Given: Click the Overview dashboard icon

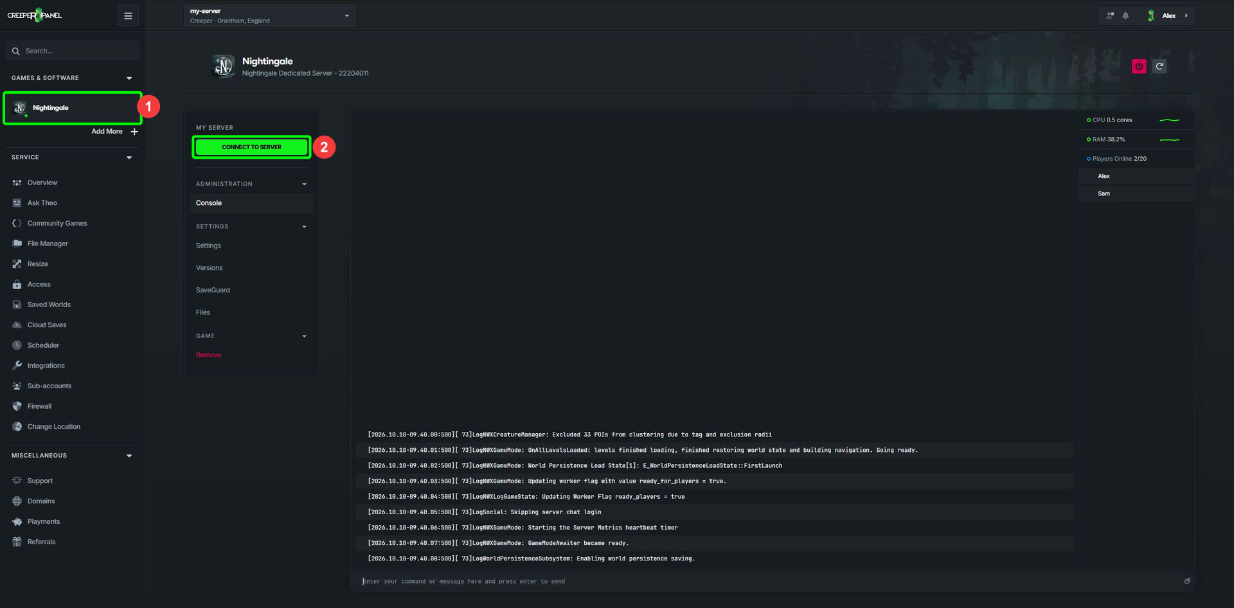Looking at the screenshot, I should click(x=17, y=183).
